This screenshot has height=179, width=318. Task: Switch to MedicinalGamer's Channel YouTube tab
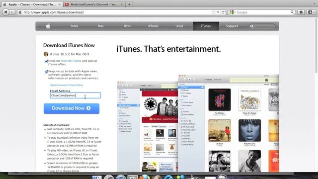pos(94,4)
